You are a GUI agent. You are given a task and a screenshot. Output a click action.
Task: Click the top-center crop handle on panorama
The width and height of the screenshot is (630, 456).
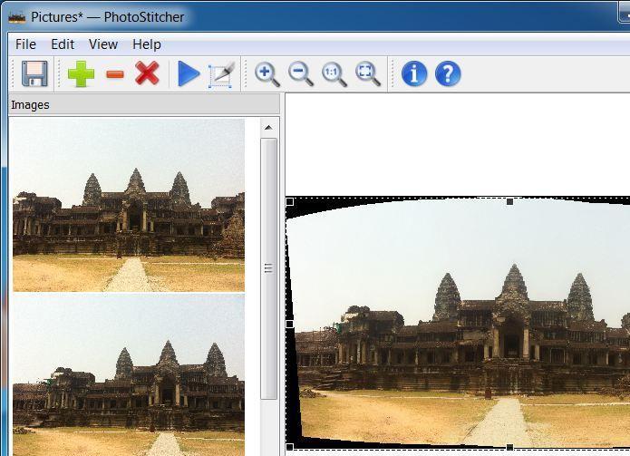(x=509, y=201)
